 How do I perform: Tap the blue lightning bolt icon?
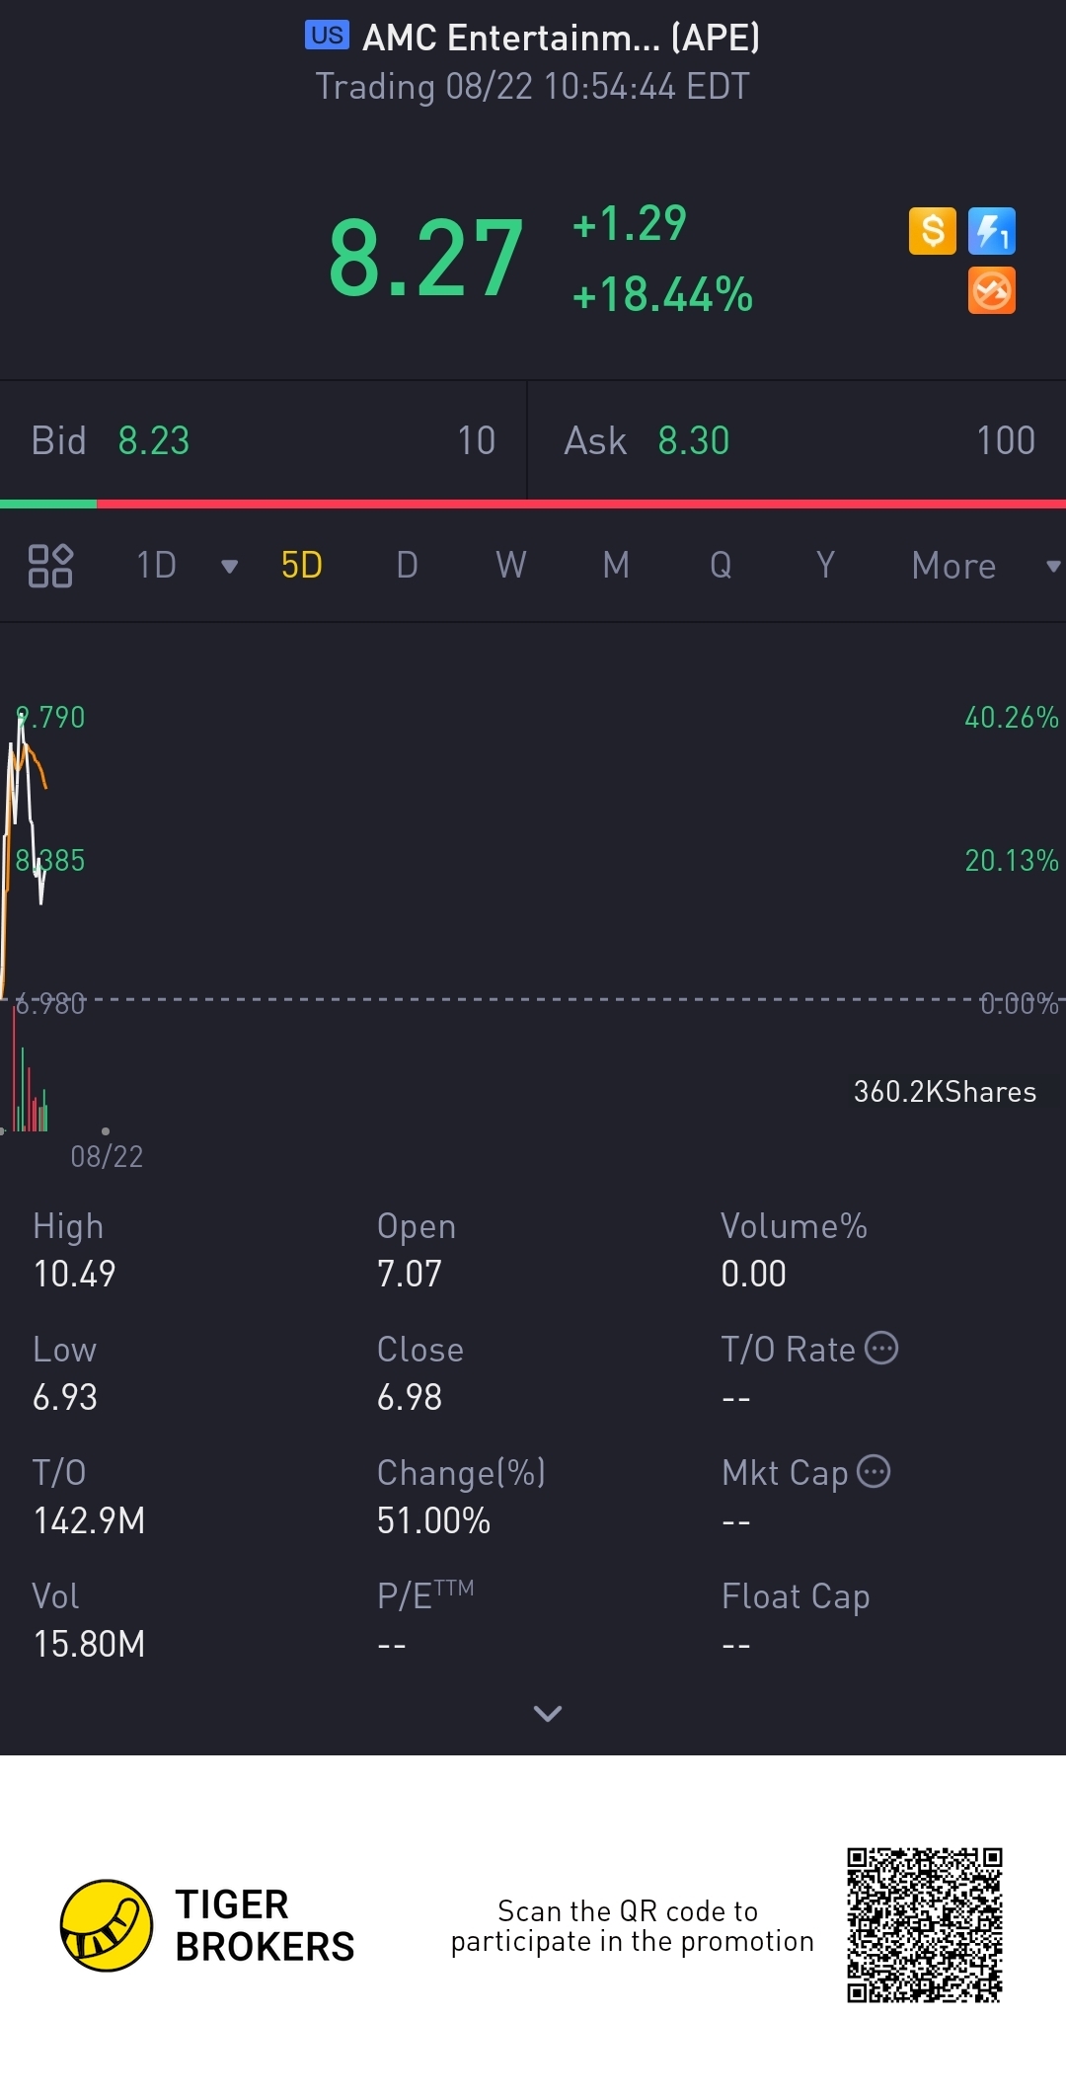(991, 232)
